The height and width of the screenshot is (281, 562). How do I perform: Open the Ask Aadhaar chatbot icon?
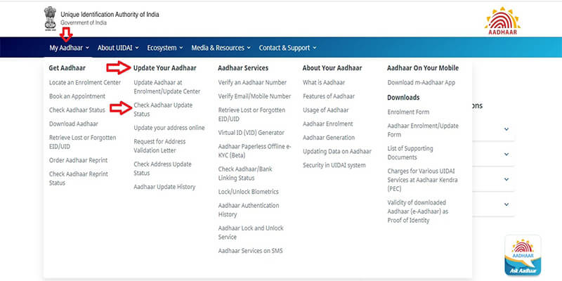[523, 255]
